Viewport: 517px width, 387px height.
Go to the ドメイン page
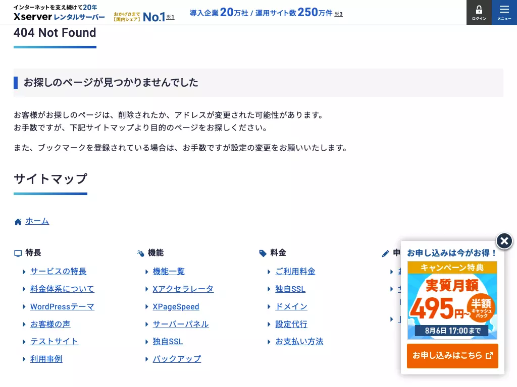point(291,307)
